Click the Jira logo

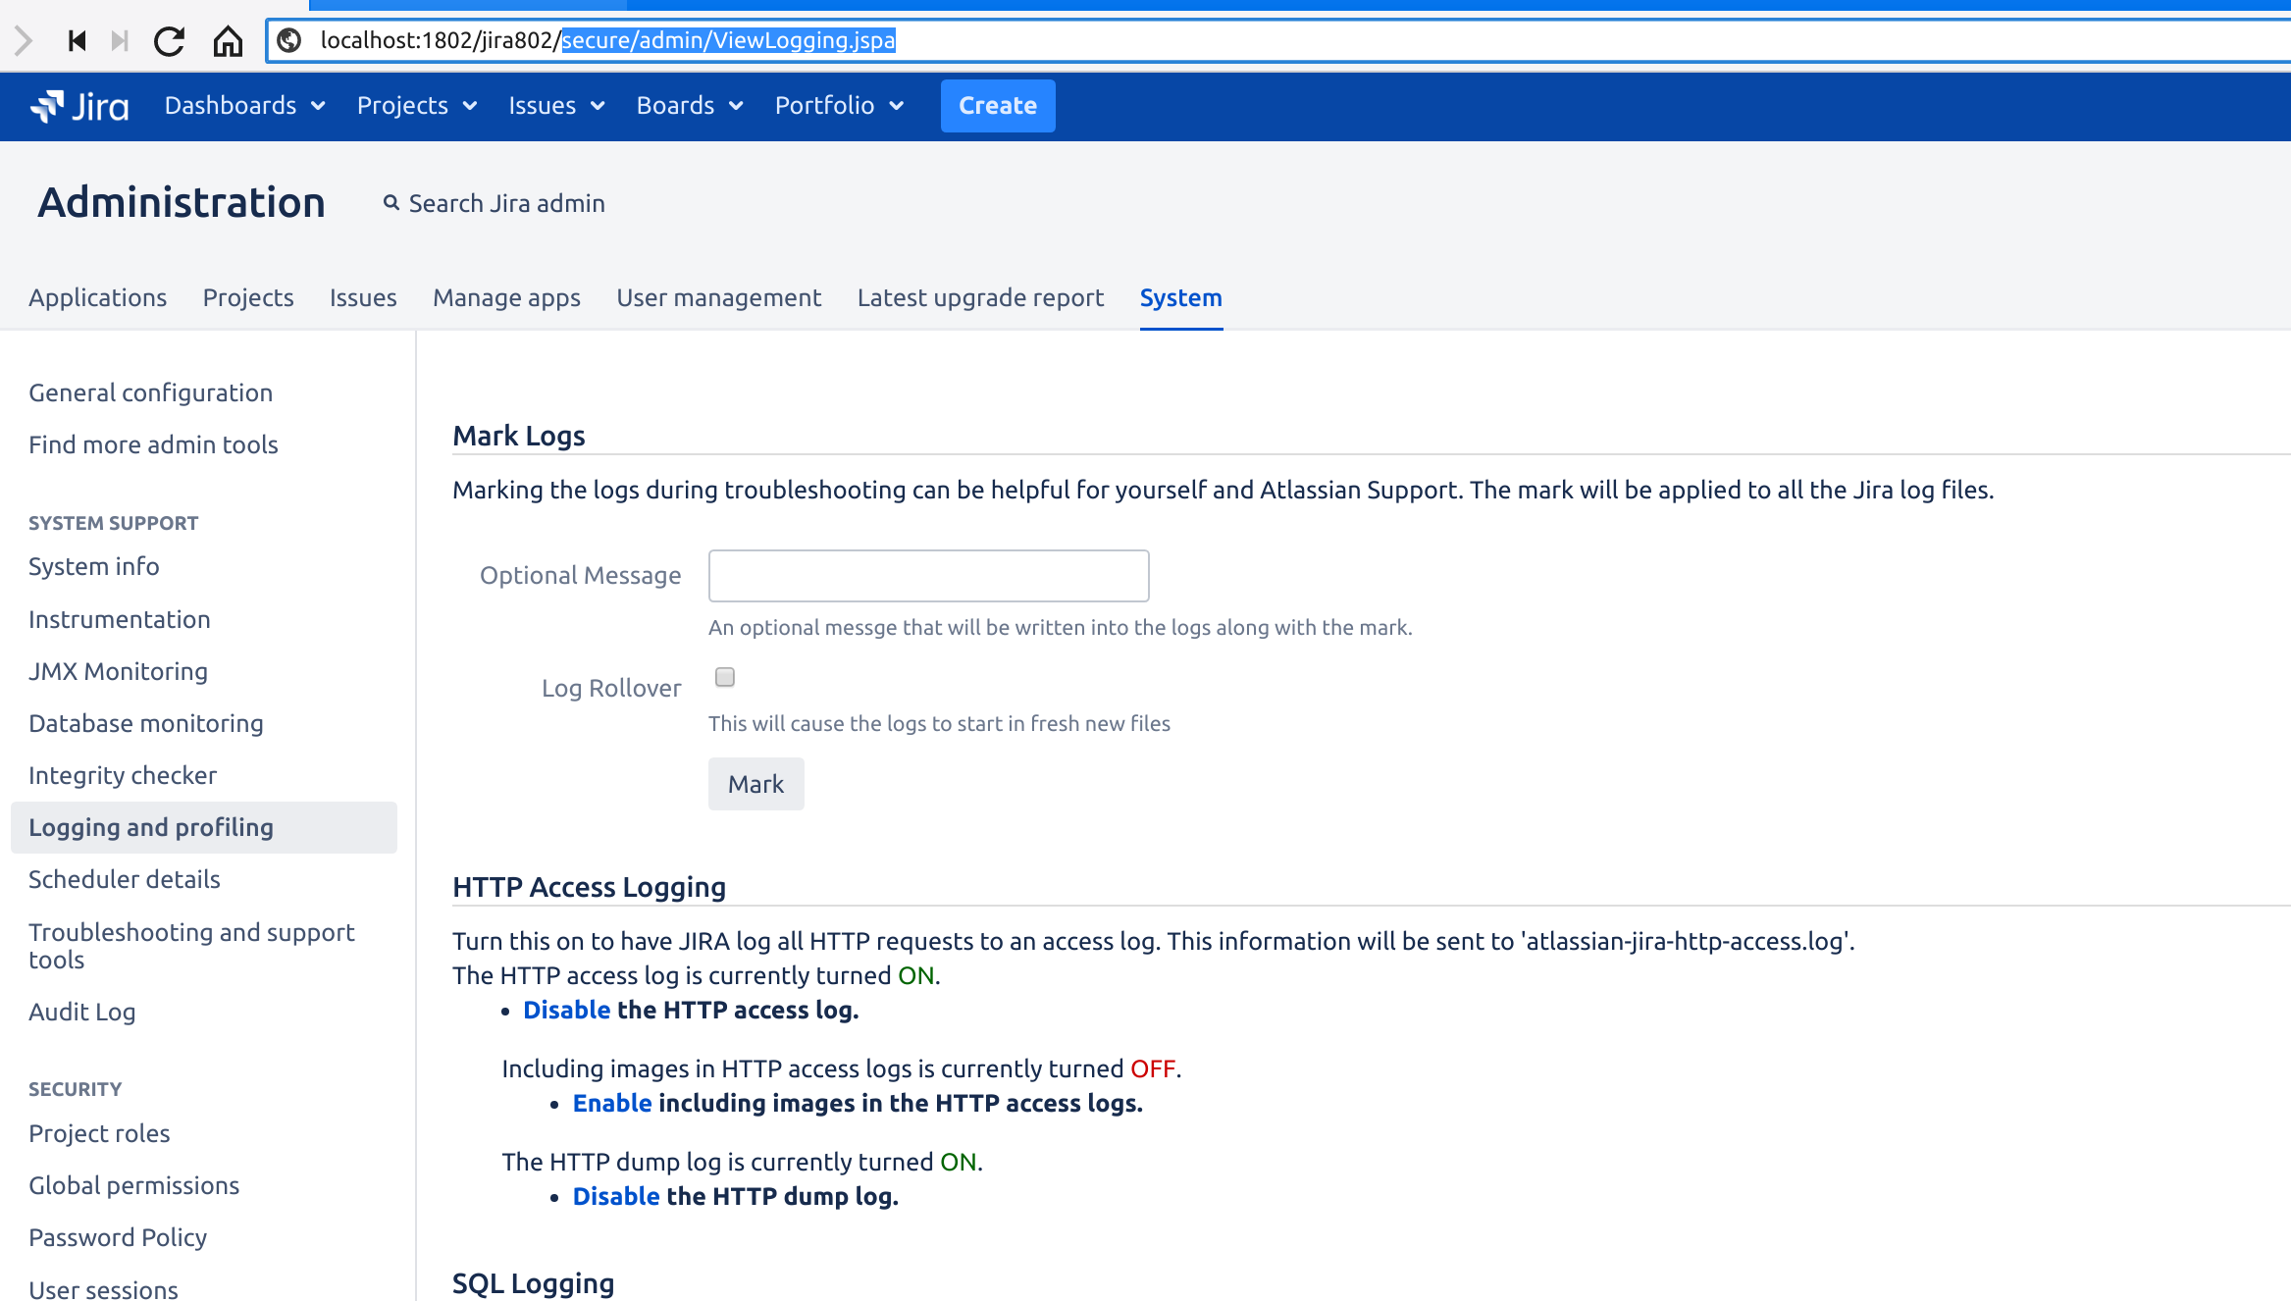tap(80, 106)
